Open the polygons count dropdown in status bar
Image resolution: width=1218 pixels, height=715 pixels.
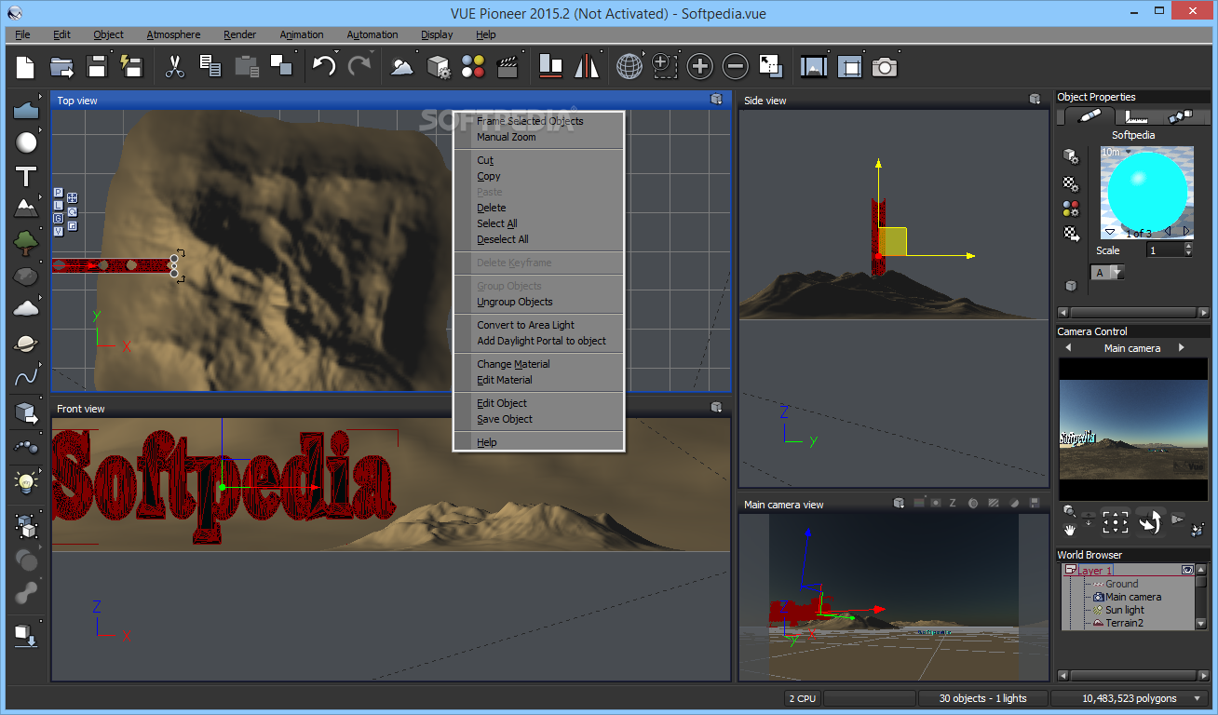click(x=1197, y=698)
